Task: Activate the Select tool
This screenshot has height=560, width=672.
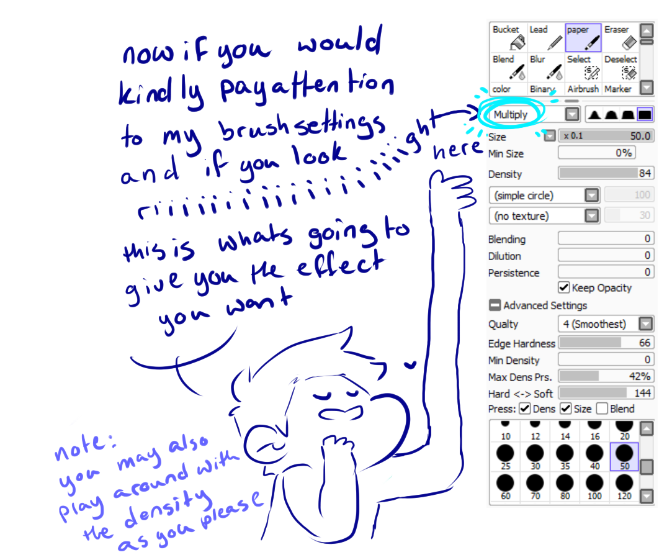Action: tap(583, 68)
